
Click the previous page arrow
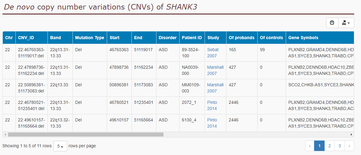[x=310, y=146]
